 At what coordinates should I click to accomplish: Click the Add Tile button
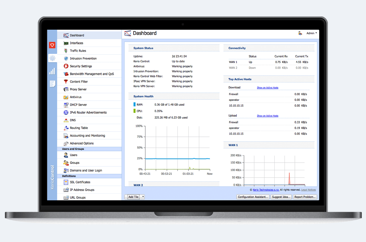pyautogui.click(x=133, y=197)
